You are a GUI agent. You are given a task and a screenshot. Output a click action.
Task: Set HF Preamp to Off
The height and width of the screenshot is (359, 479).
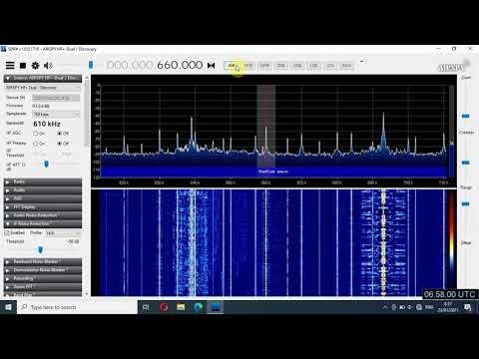click(x=60, y=144)
